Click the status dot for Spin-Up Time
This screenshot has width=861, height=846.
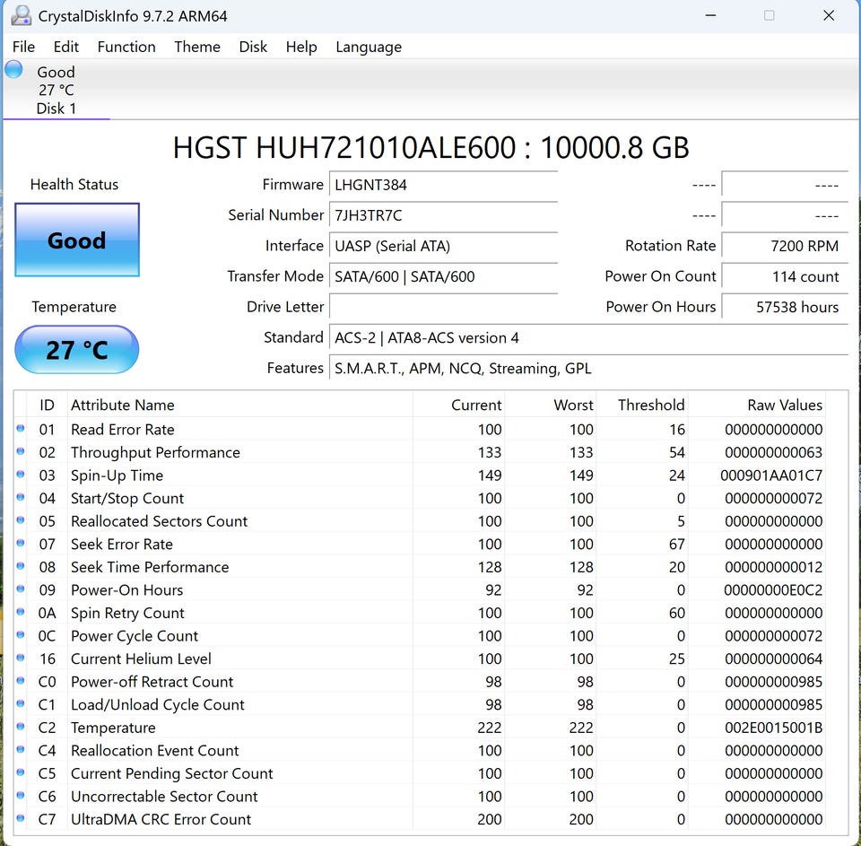coord(21,475)
